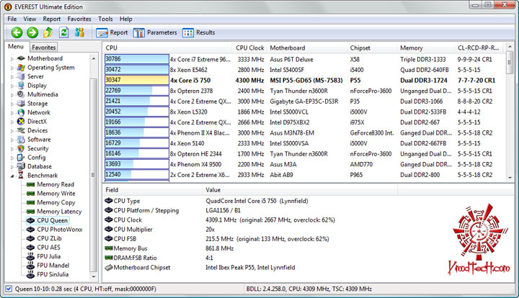Click the Security shield icon
The height and width of the screenshot is (298, 519).
[x=21, y=148]
